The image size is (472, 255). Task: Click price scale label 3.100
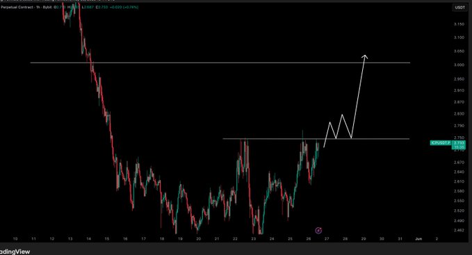[459, 38]
